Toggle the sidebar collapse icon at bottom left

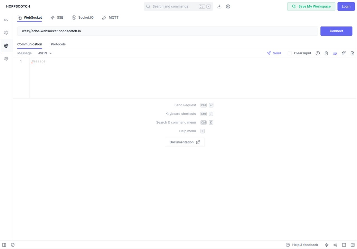(4, 245)
